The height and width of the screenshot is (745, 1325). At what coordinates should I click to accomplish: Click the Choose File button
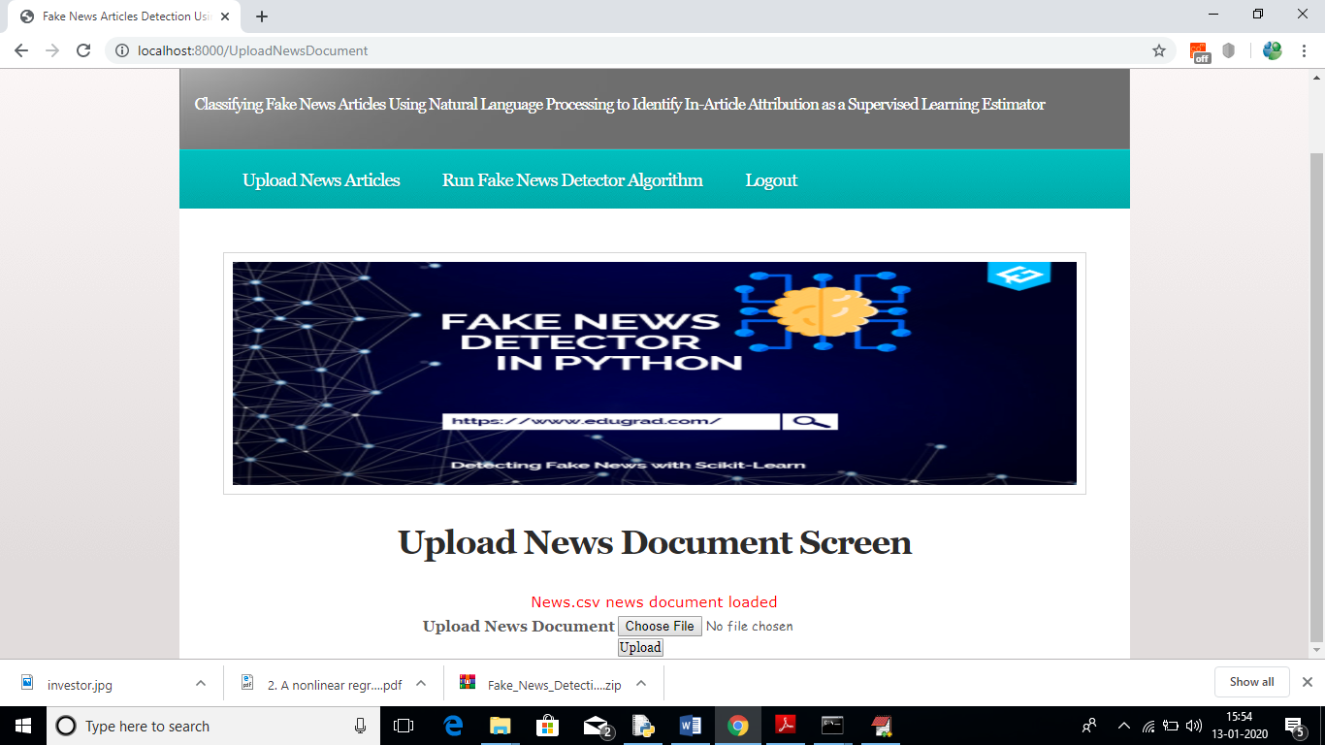pyautogui.click(x=660, y=627)
